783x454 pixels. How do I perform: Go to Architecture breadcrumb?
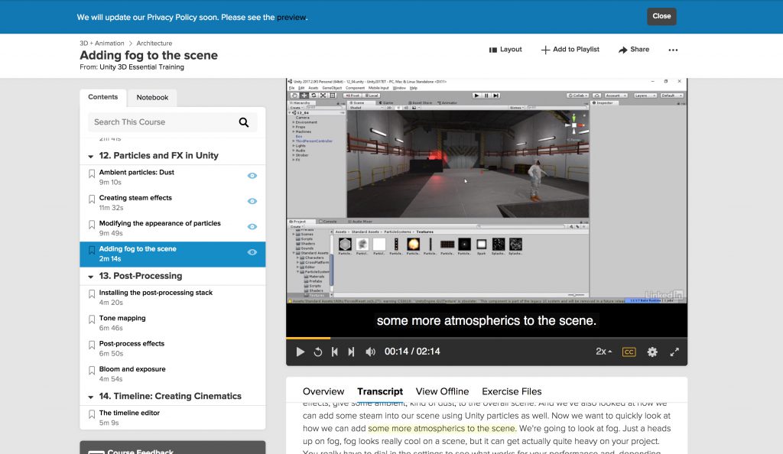coord(154,44)
